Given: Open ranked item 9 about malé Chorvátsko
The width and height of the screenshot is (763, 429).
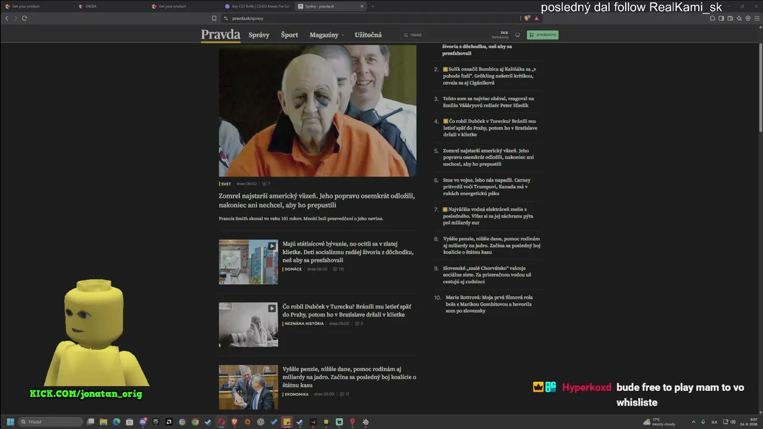Looking at the screenshot, I should pos(488,275).
